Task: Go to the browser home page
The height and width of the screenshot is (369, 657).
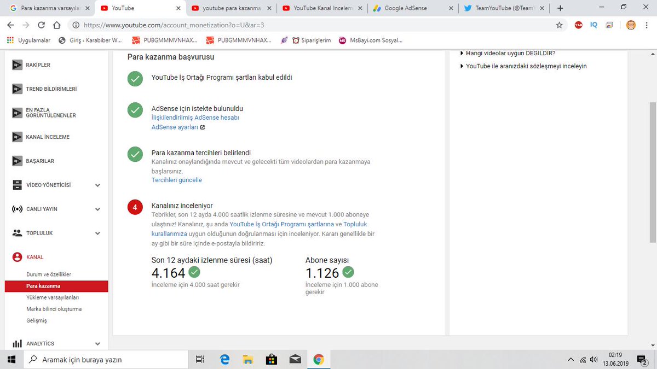Action: (56, 25)
